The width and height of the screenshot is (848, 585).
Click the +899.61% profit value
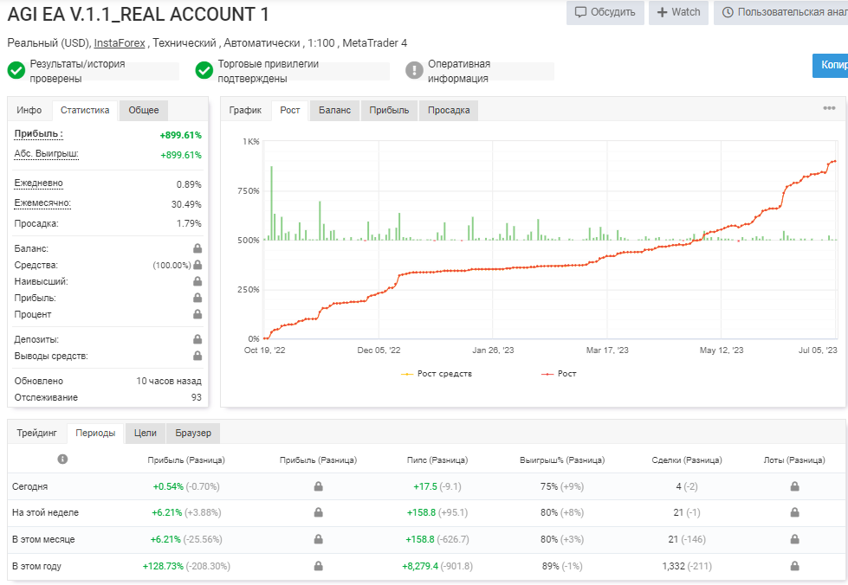[181, 135]
